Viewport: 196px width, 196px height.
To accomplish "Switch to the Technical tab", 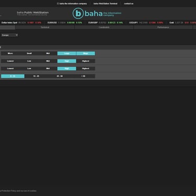I will [45, 27].
